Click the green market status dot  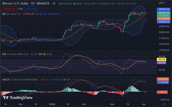click(x=54, y=3)
